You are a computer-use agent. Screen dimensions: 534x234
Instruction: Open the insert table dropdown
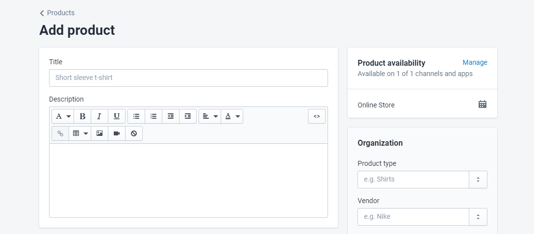click(80, 133)
